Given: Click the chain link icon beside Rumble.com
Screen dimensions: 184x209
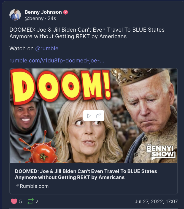Looking at the screenshot, I should [17, 186].
